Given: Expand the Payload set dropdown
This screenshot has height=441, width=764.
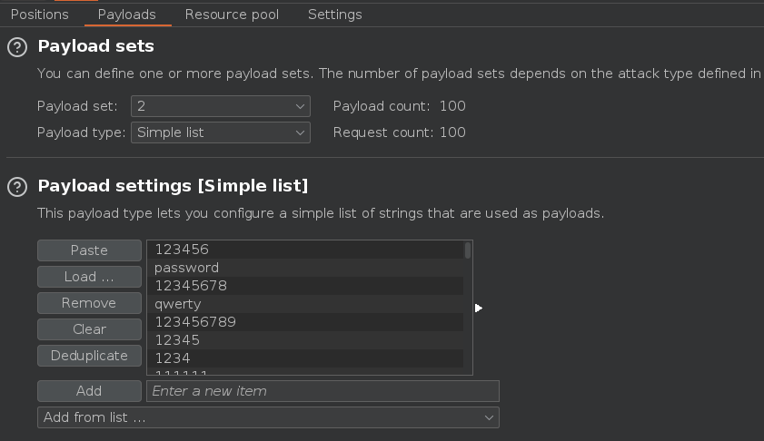Looking at the screenshot, I should (221, 106).
